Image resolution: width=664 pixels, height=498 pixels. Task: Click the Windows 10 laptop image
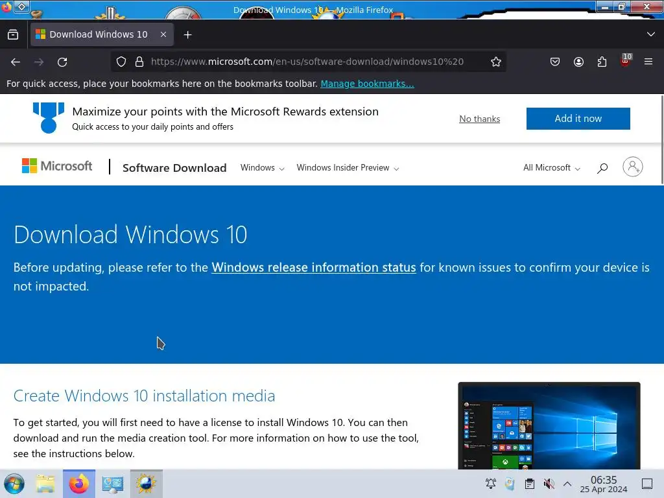click(549, 425)
